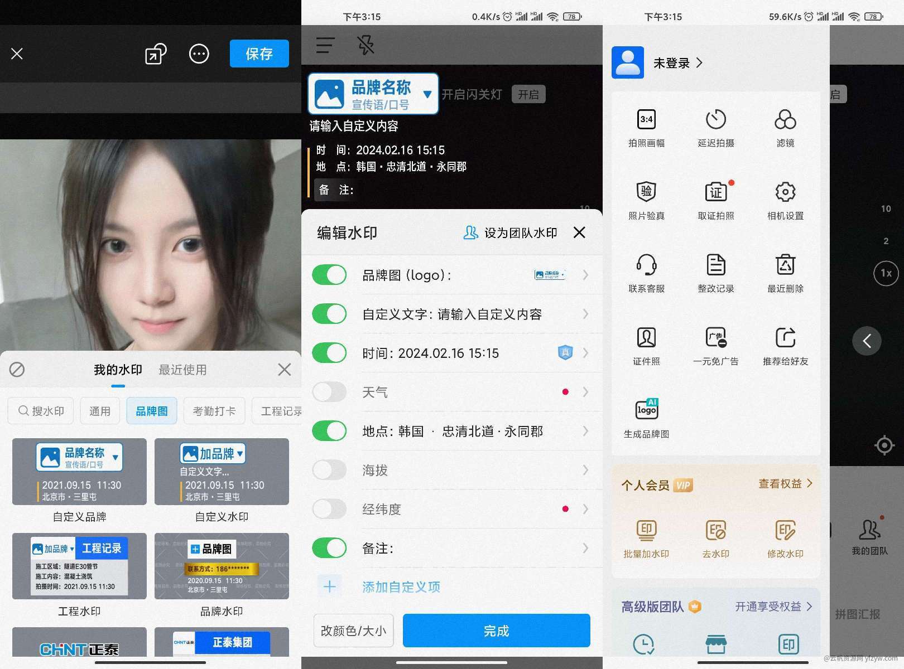This screenshot has height=669, width=904.
Task: Toggle the 地点 switch
Action: coord(329,431)
